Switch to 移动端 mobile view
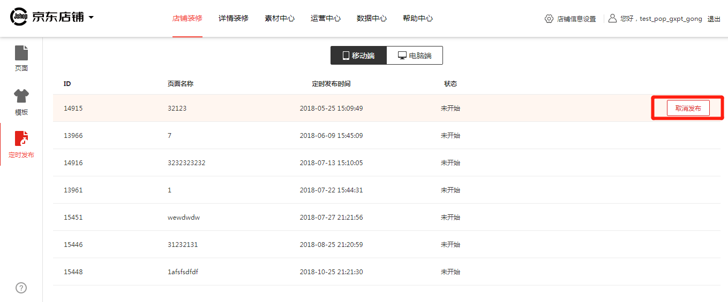Viewport: 728px width, 302px height. coord(358,56)
